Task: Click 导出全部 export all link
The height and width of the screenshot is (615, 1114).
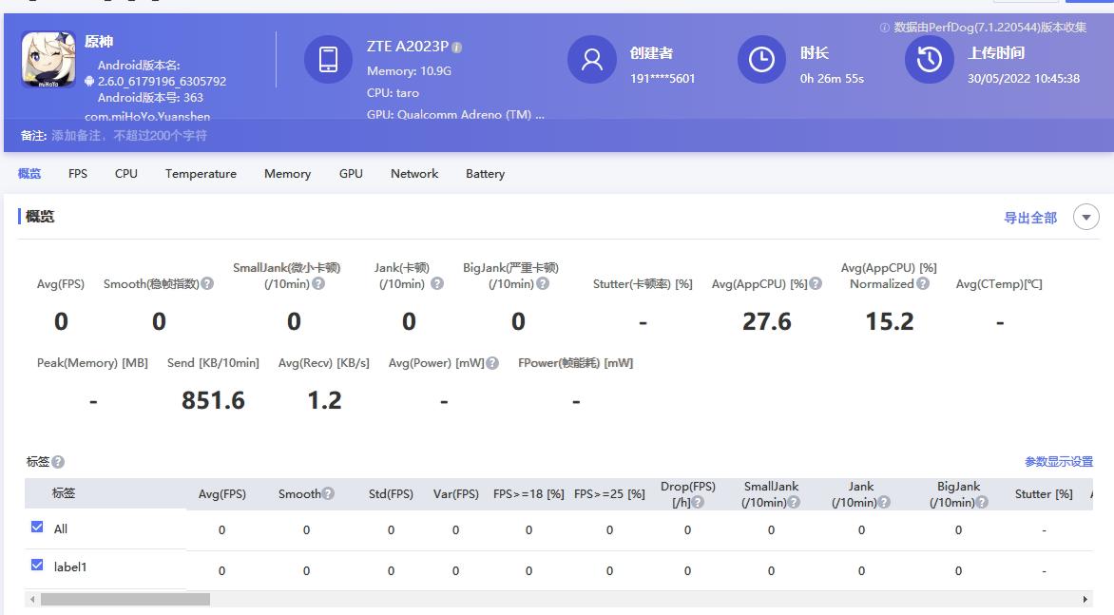Action: (x=1030, y=218)
